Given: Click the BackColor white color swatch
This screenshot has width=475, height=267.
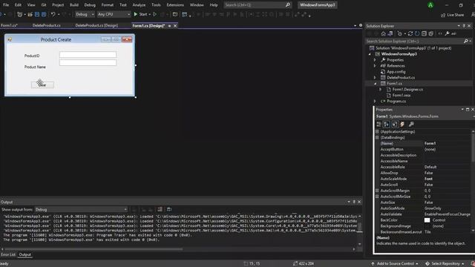Looking at the screenshot, I should [x=427, y=220].
